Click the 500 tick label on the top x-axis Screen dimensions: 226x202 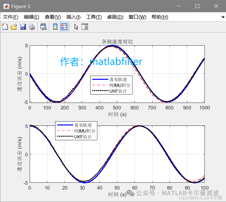[117, 108]
